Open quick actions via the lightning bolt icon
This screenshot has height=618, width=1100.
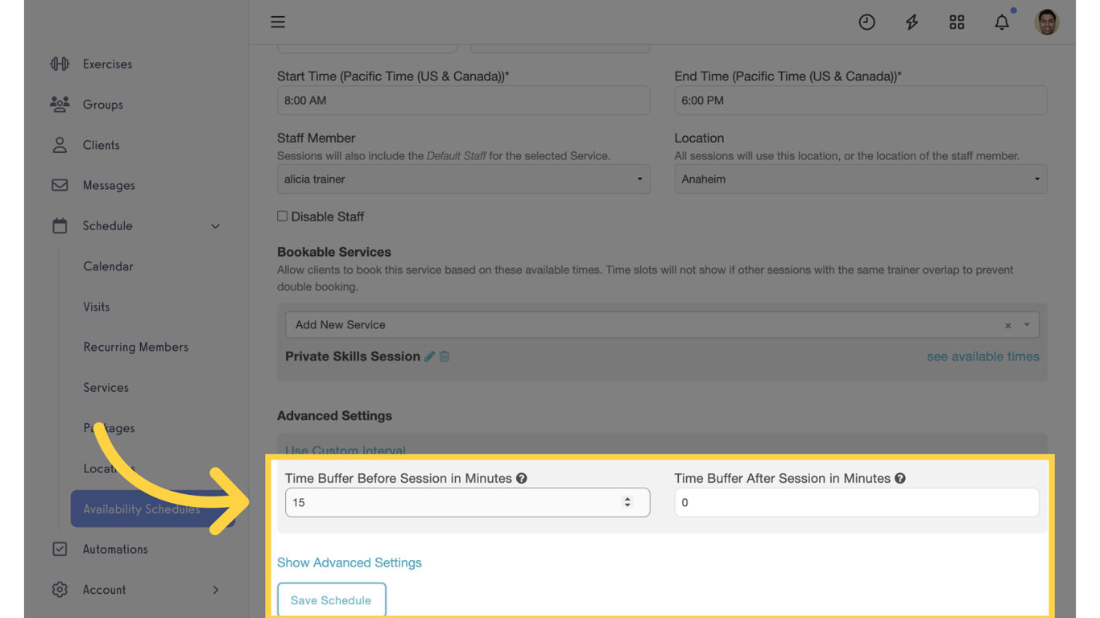point(912,22)
